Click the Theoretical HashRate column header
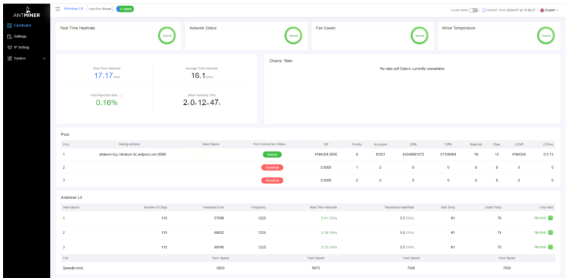 coord(399,208)
